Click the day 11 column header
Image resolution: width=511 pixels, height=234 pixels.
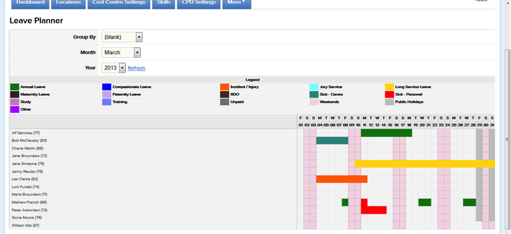[x=364, y=125]
